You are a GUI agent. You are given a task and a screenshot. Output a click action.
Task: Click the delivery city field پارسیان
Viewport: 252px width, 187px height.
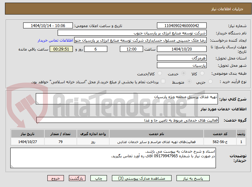pyautogui.click(x=181, y=65)
